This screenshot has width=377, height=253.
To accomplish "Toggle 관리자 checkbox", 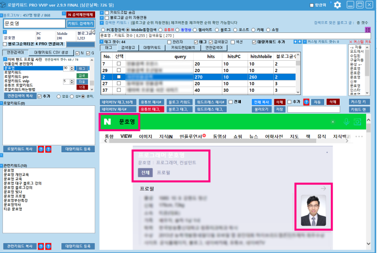I will click(x=169, y=42).
